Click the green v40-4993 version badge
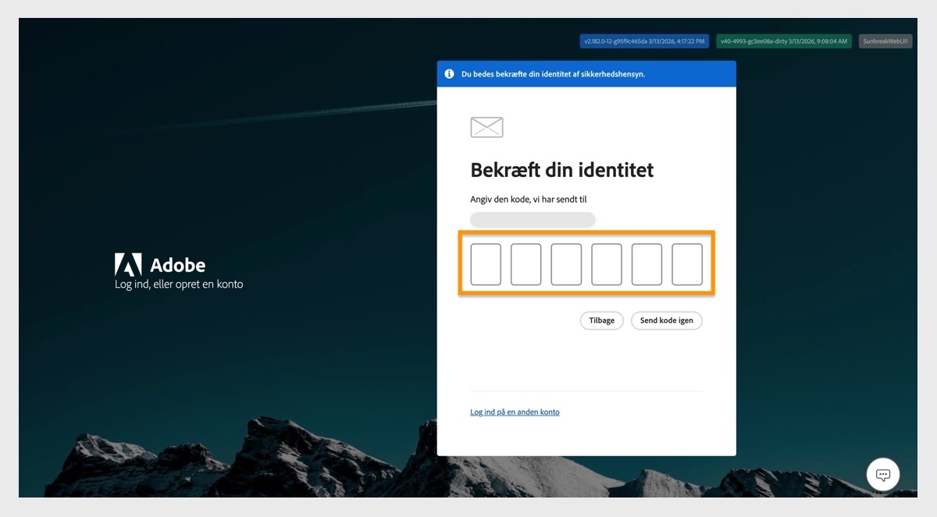937x517 pixels. 783,41
